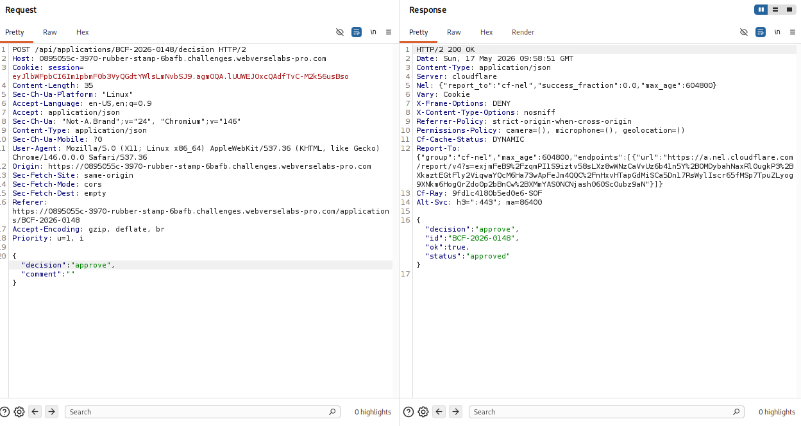The image size is (801, 426).
Task: Open the Response Render tab
Action: point(523,32)
